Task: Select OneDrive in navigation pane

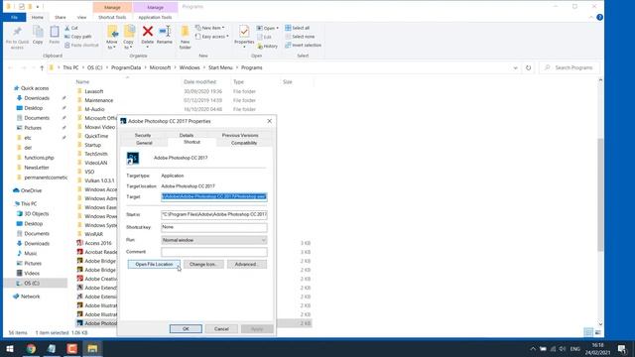Action: point(31,190)
